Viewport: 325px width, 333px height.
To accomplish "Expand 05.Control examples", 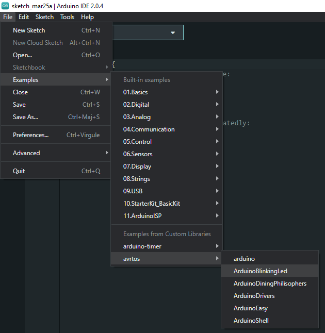I will pyautogui.click(x=167, y=142).
